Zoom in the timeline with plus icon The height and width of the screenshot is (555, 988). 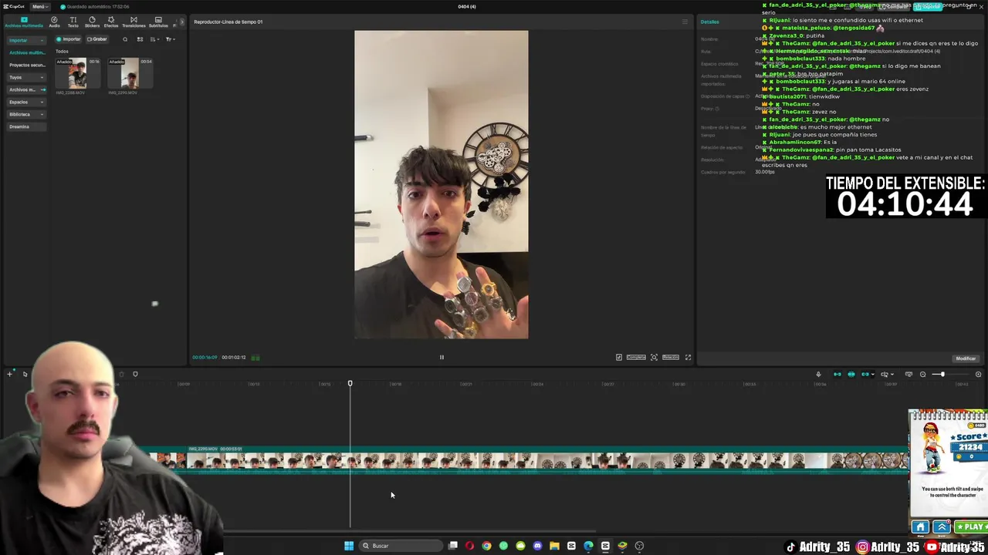[x=978, y=375]
